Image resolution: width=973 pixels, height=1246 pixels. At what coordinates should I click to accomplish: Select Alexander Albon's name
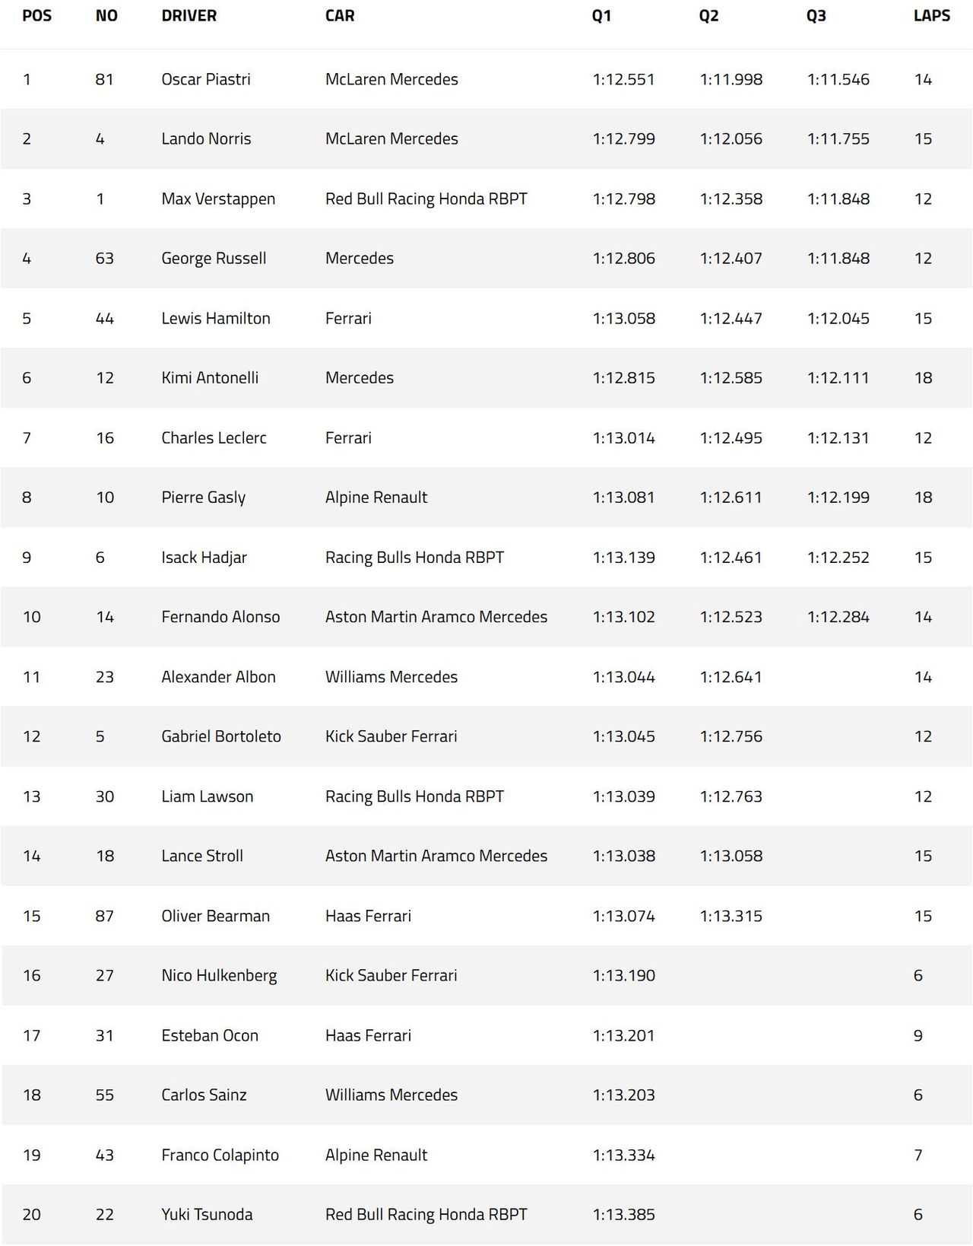click(x=218, y=676)
